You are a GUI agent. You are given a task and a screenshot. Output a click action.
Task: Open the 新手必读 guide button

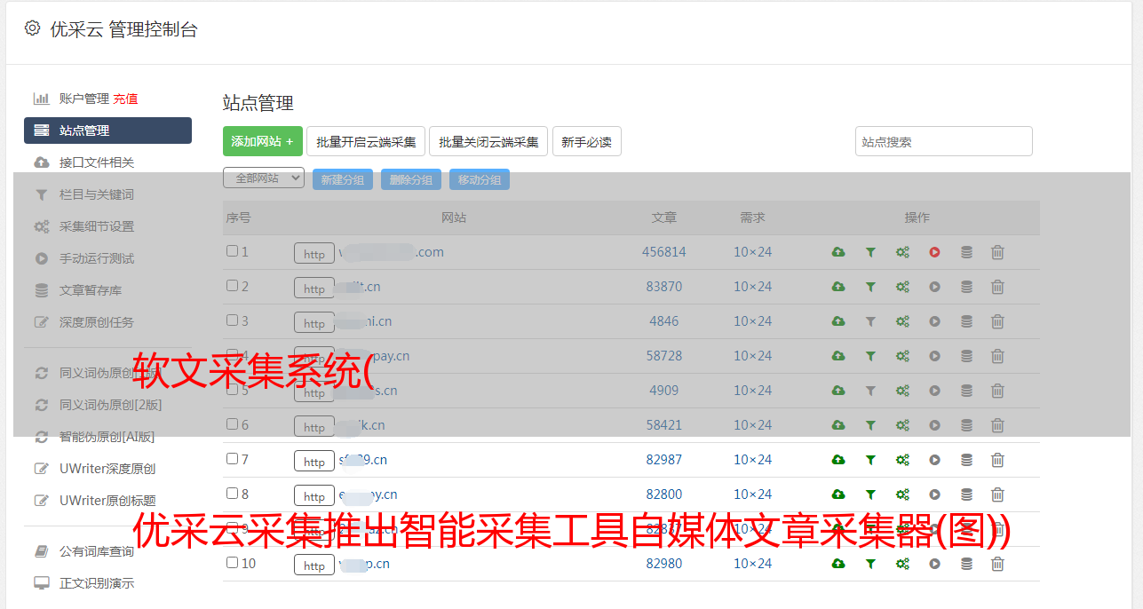tap(587, 141)
